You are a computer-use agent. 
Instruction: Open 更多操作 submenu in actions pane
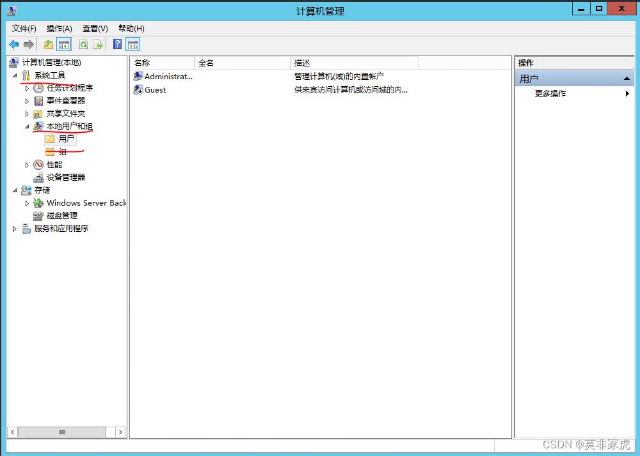550,94
